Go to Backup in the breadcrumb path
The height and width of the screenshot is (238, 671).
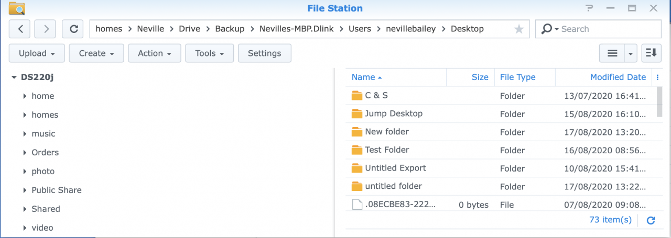(230, 29)
